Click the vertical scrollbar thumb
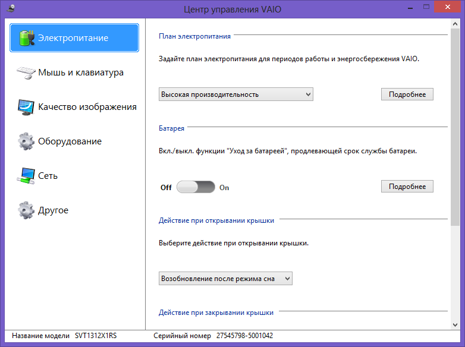The width and height of the screenshot is (465, 347). (455, 127)
